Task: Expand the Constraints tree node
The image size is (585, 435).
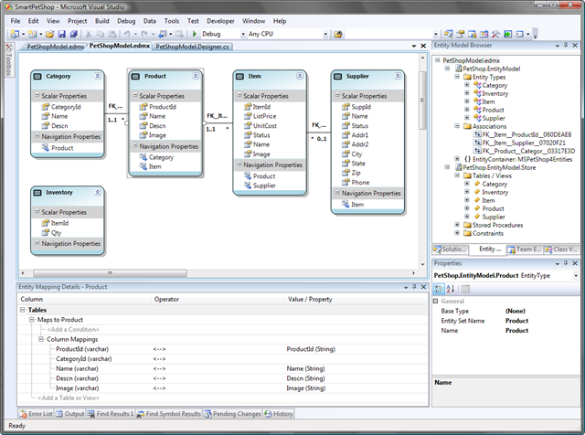Action: [x=457, y=233]
